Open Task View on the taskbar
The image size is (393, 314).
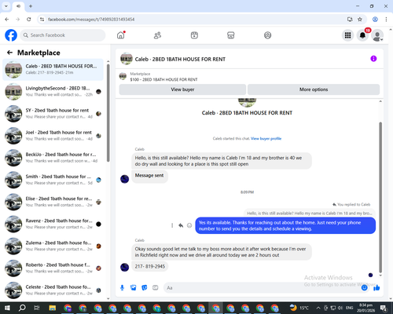(x=37, y=308)
